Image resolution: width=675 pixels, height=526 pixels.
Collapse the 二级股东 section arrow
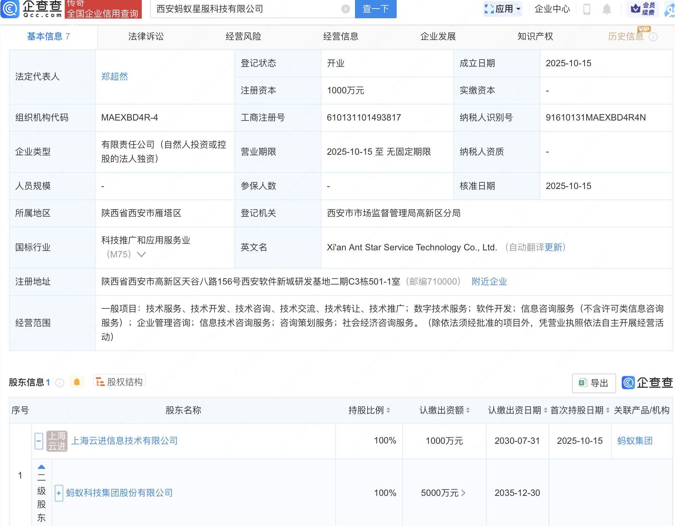[x=41, y=467]
